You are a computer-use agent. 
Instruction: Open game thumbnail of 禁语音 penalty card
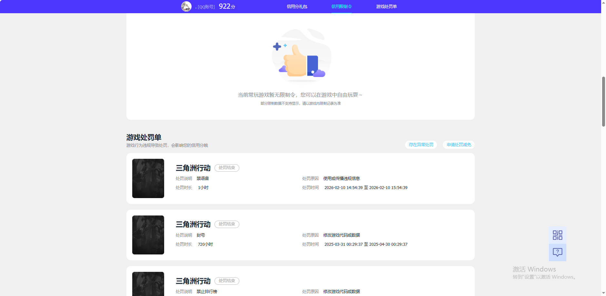tap(148, 178)
